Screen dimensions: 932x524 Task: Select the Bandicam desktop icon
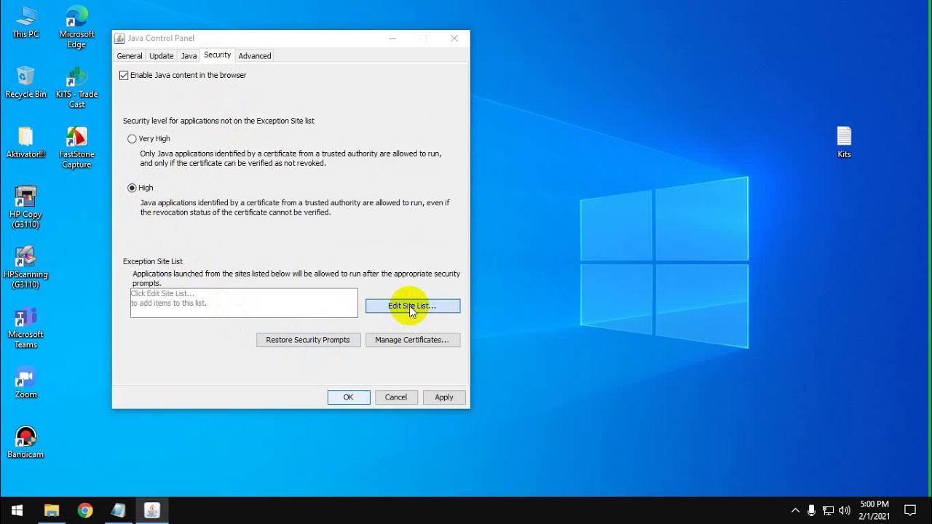point(25,442)
